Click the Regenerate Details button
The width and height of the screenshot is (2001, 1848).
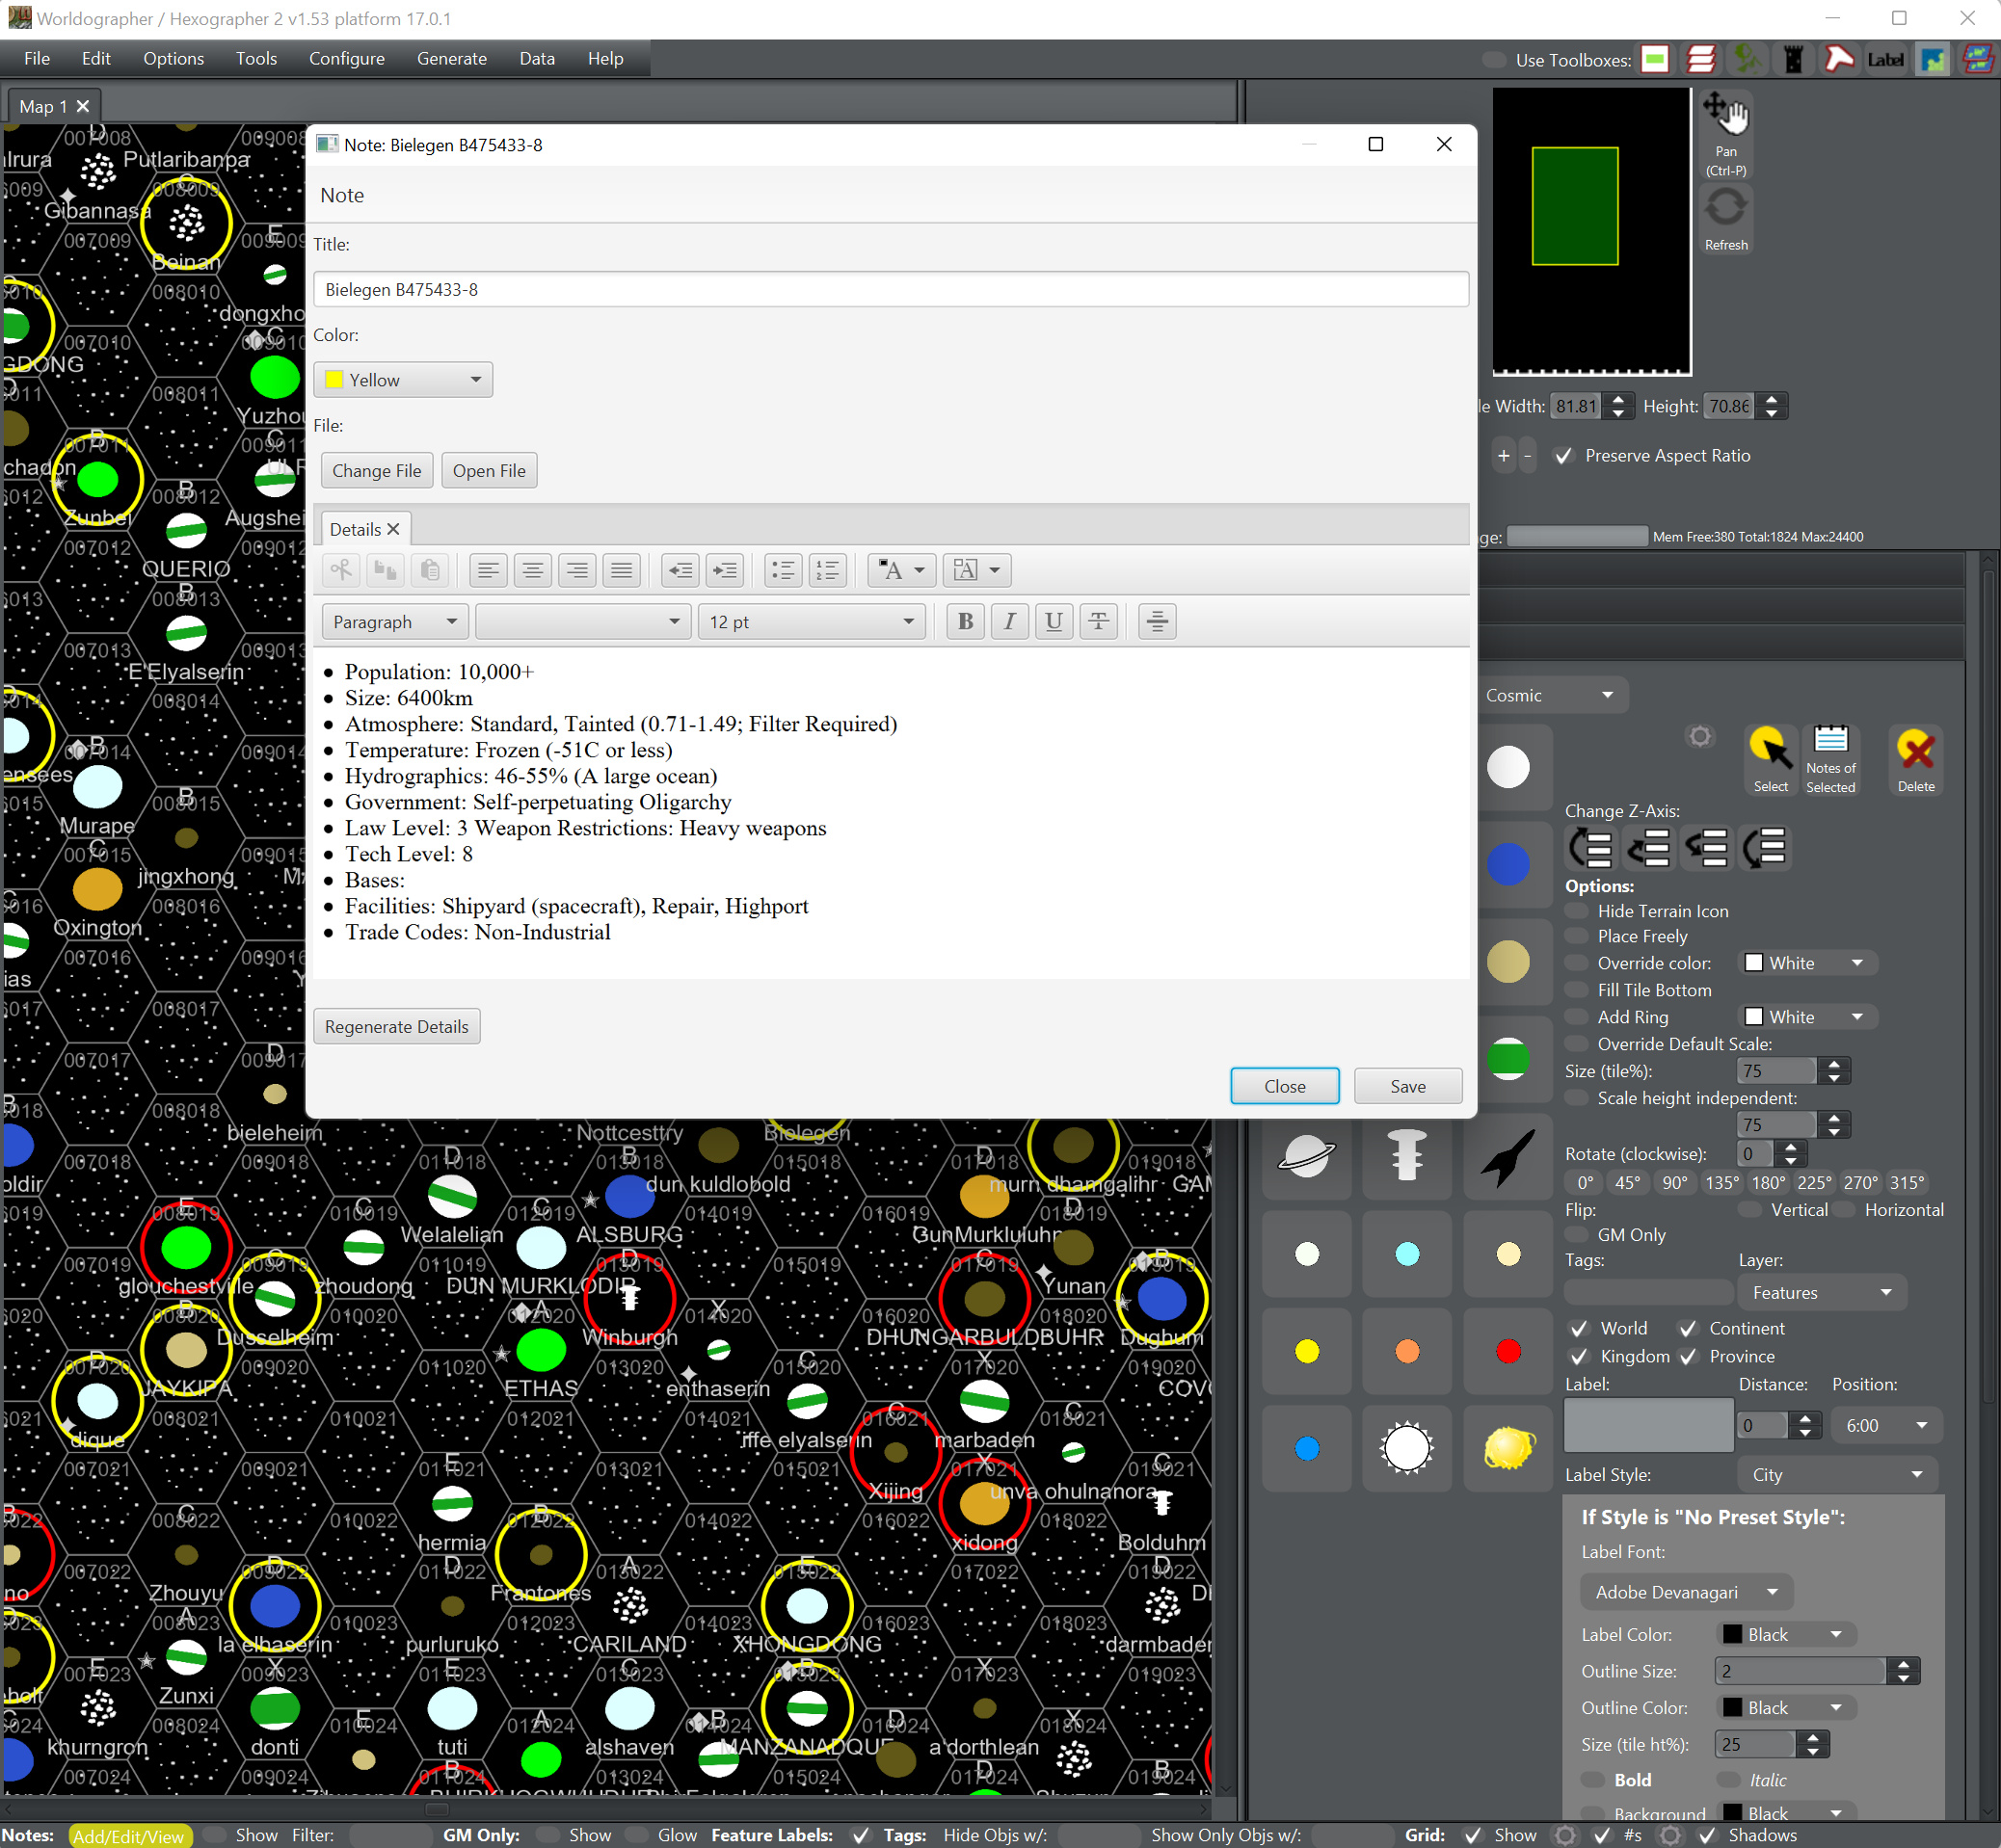pos(397,1024)
